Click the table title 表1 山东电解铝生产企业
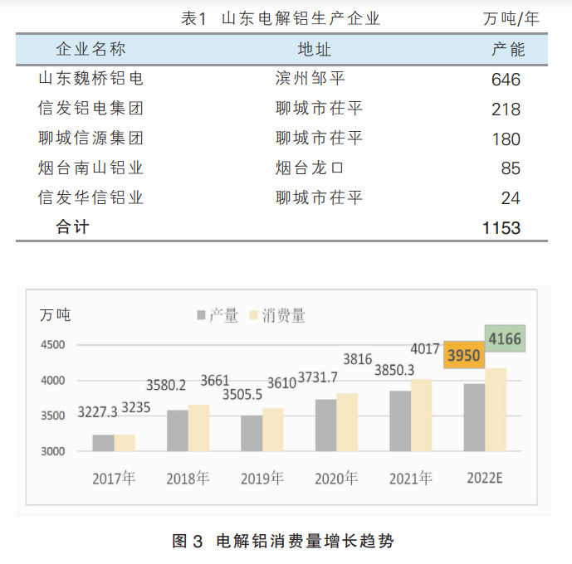 click(281, 18)
